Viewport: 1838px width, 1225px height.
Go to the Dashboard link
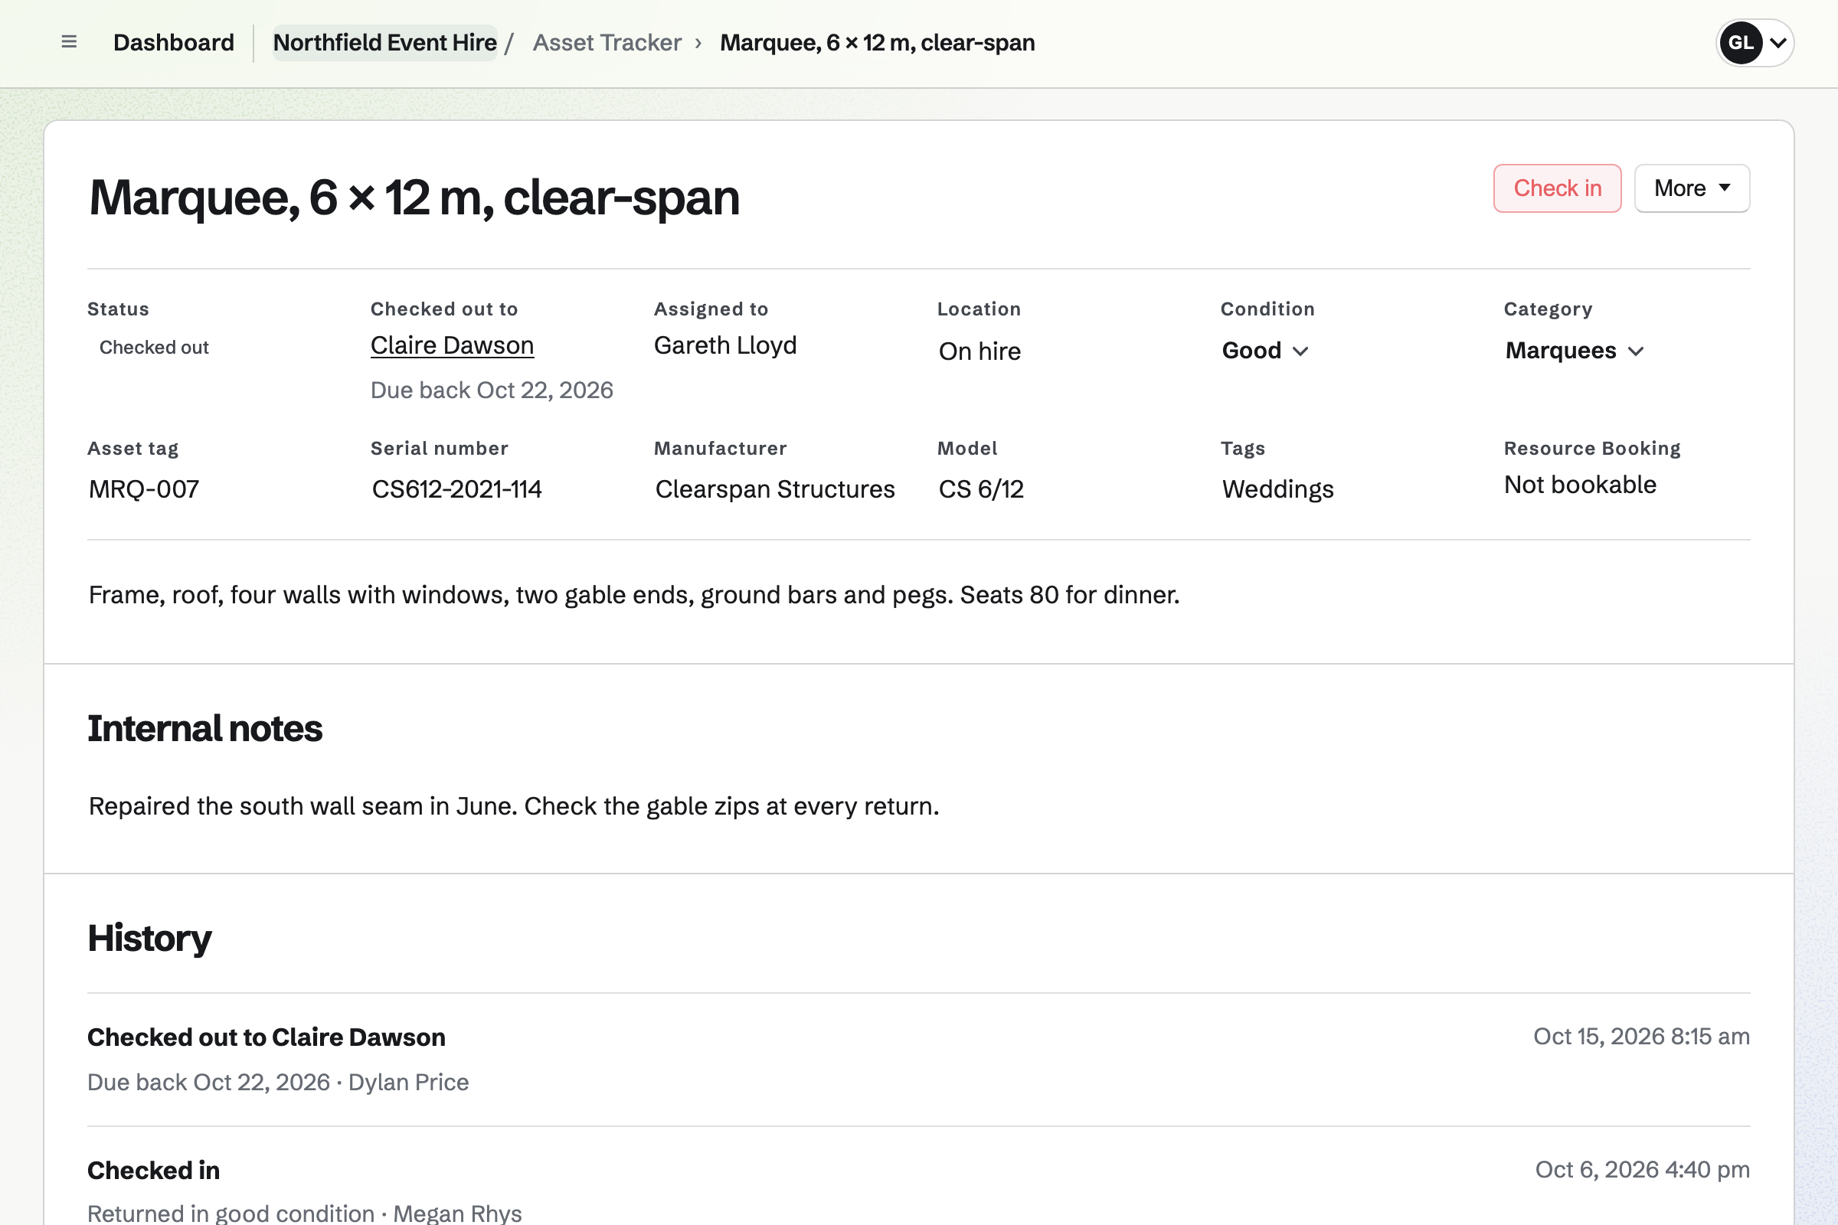pyautogui.click(x=174, y=42)
